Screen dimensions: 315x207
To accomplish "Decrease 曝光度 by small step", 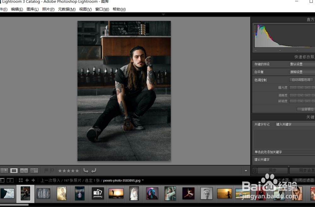I will (301, 87).
